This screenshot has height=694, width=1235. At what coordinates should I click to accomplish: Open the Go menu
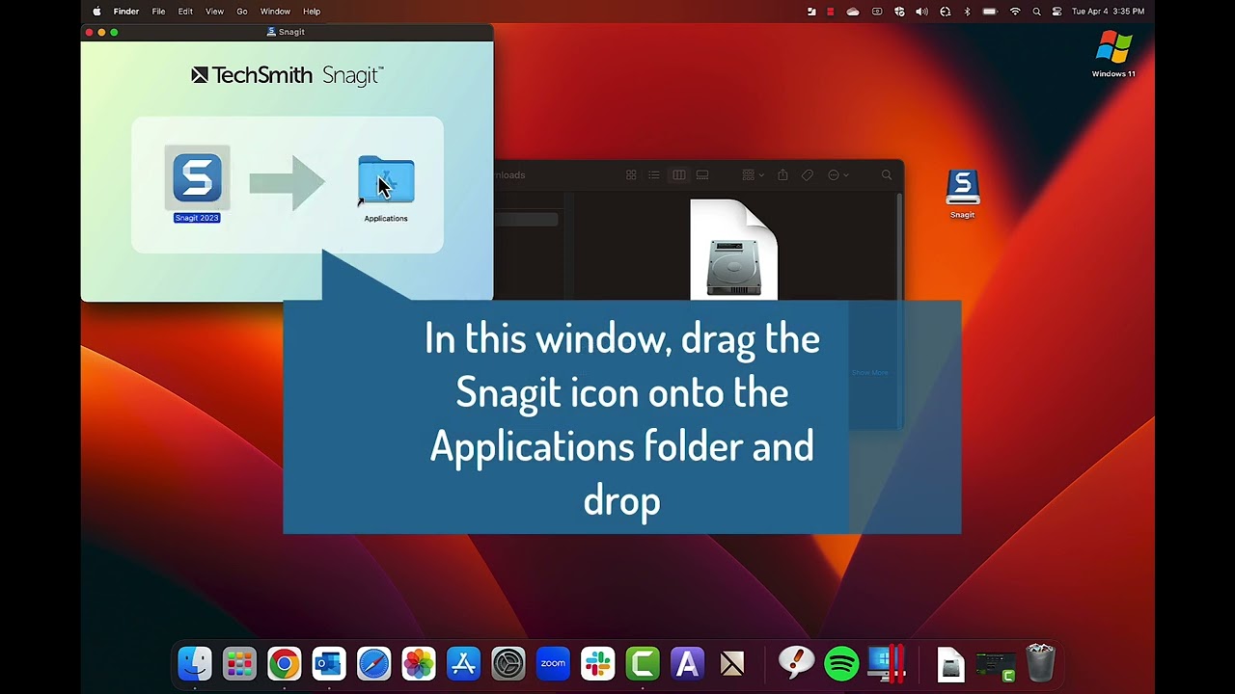click(242, 12)
